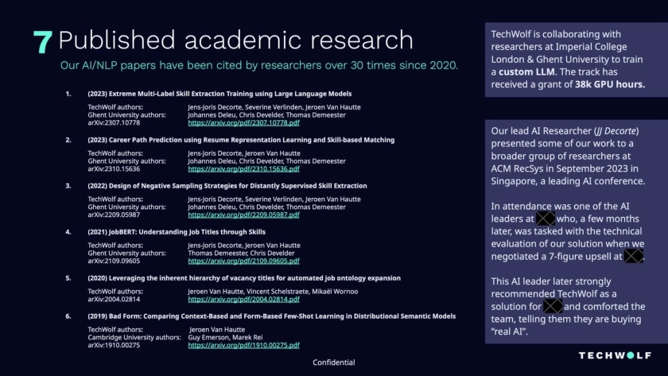
Task: Click the redacted box after "leaders at"
Action: 545,218
